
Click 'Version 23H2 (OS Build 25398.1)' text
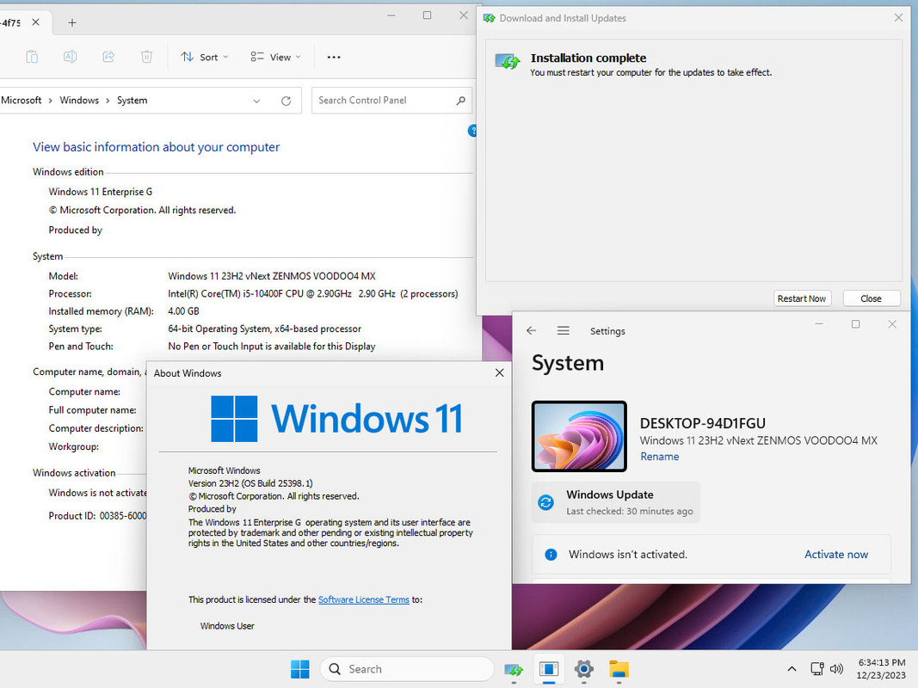tap(250, 483)
